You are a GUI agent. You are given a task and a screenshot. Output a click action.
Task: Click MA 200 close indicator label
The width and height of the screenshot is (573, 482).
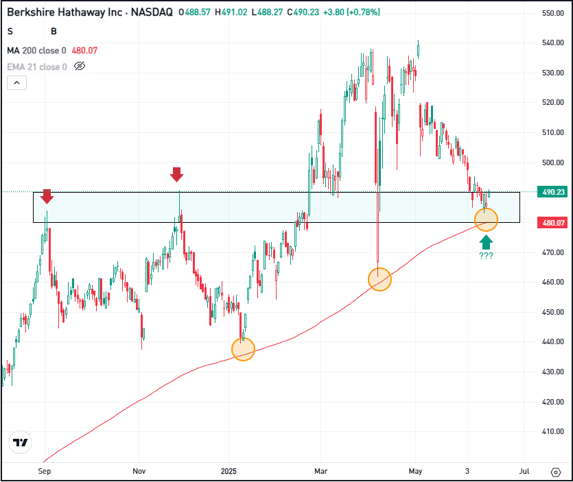[36, 50]
